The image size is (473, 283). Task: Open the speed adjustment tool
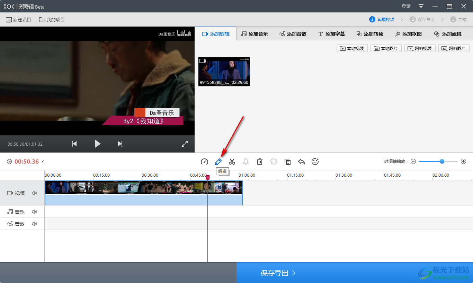(x=204, y=162)
